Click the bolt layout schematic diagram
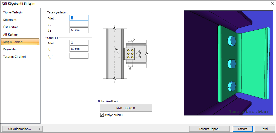Screen dimensions: 276x133 126,54
